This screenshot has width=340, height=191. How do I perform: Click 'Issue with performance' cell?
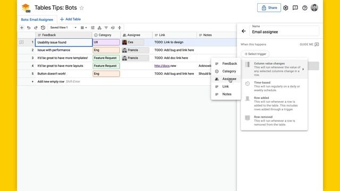64,50
